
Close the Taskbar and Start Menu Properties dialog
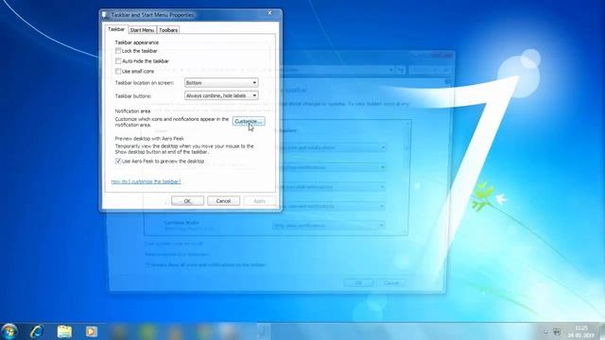[269, 13]
